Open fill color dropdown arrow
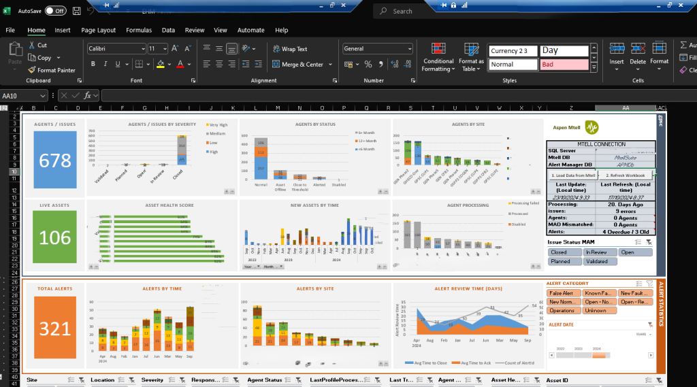This screenshot has width=697, height=387. pyautogui.click(x=169, y=65)
